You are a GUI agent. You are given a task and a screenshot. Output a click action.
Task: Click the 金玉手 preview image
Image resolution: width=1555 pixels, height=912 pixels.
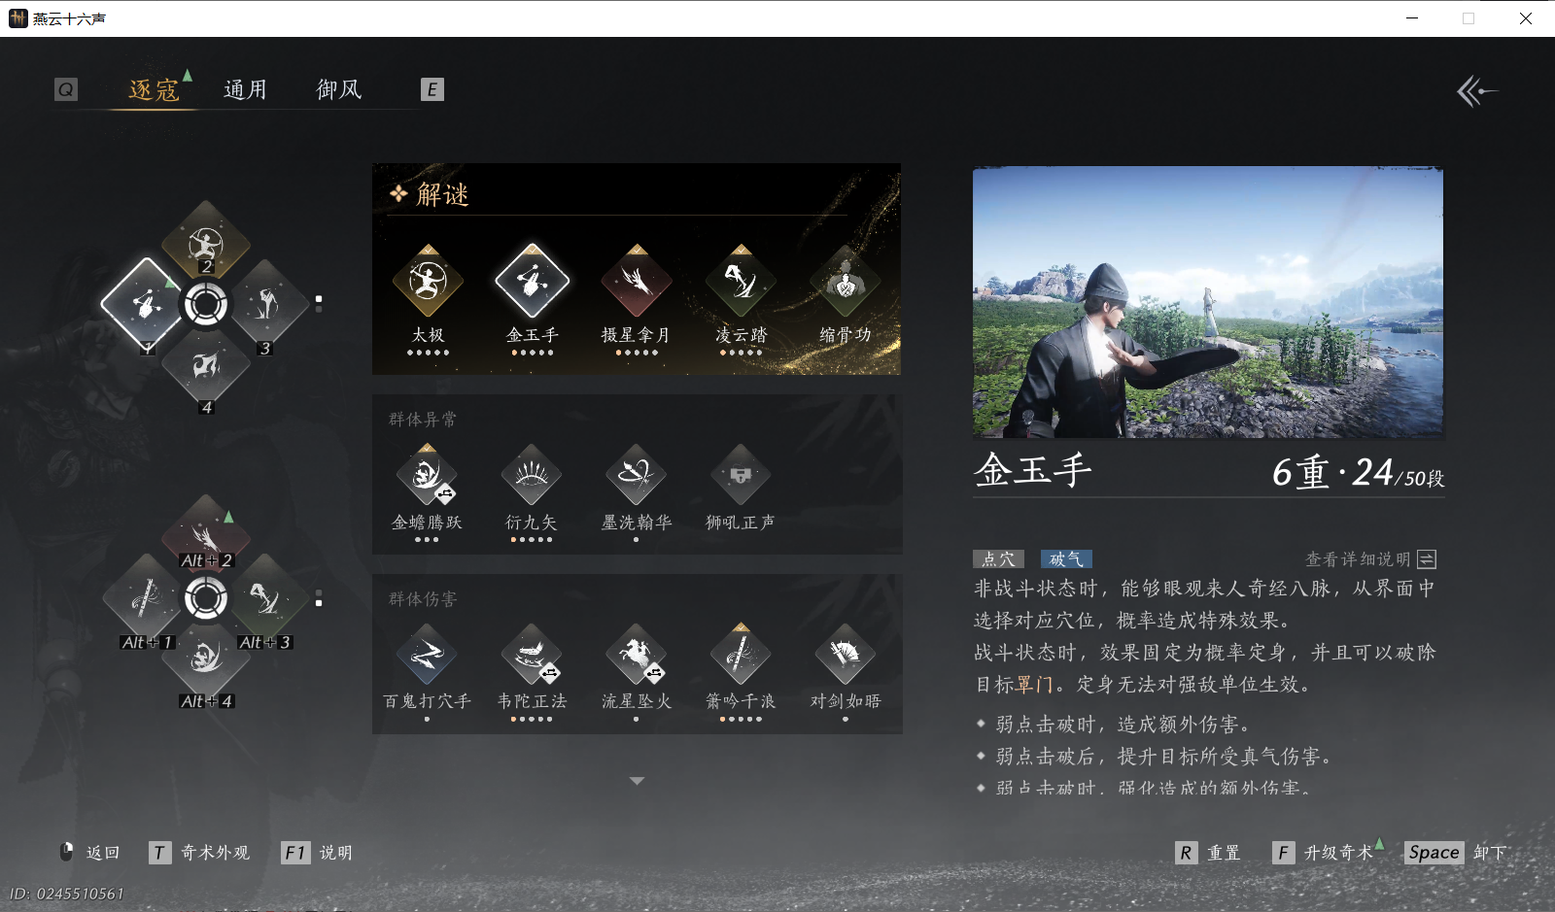1208,302
